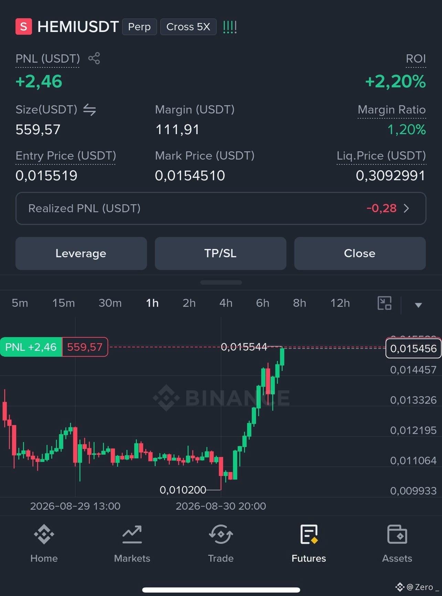Tap the red S short position badge
This screenshot has height=596, width=442.
tap(24, 26)
